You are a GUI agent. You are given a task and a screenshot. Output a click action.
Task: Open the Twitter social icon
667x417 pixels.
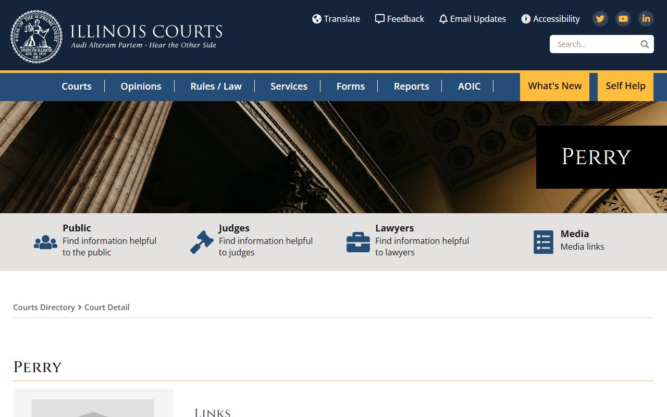tap(600, 19)
